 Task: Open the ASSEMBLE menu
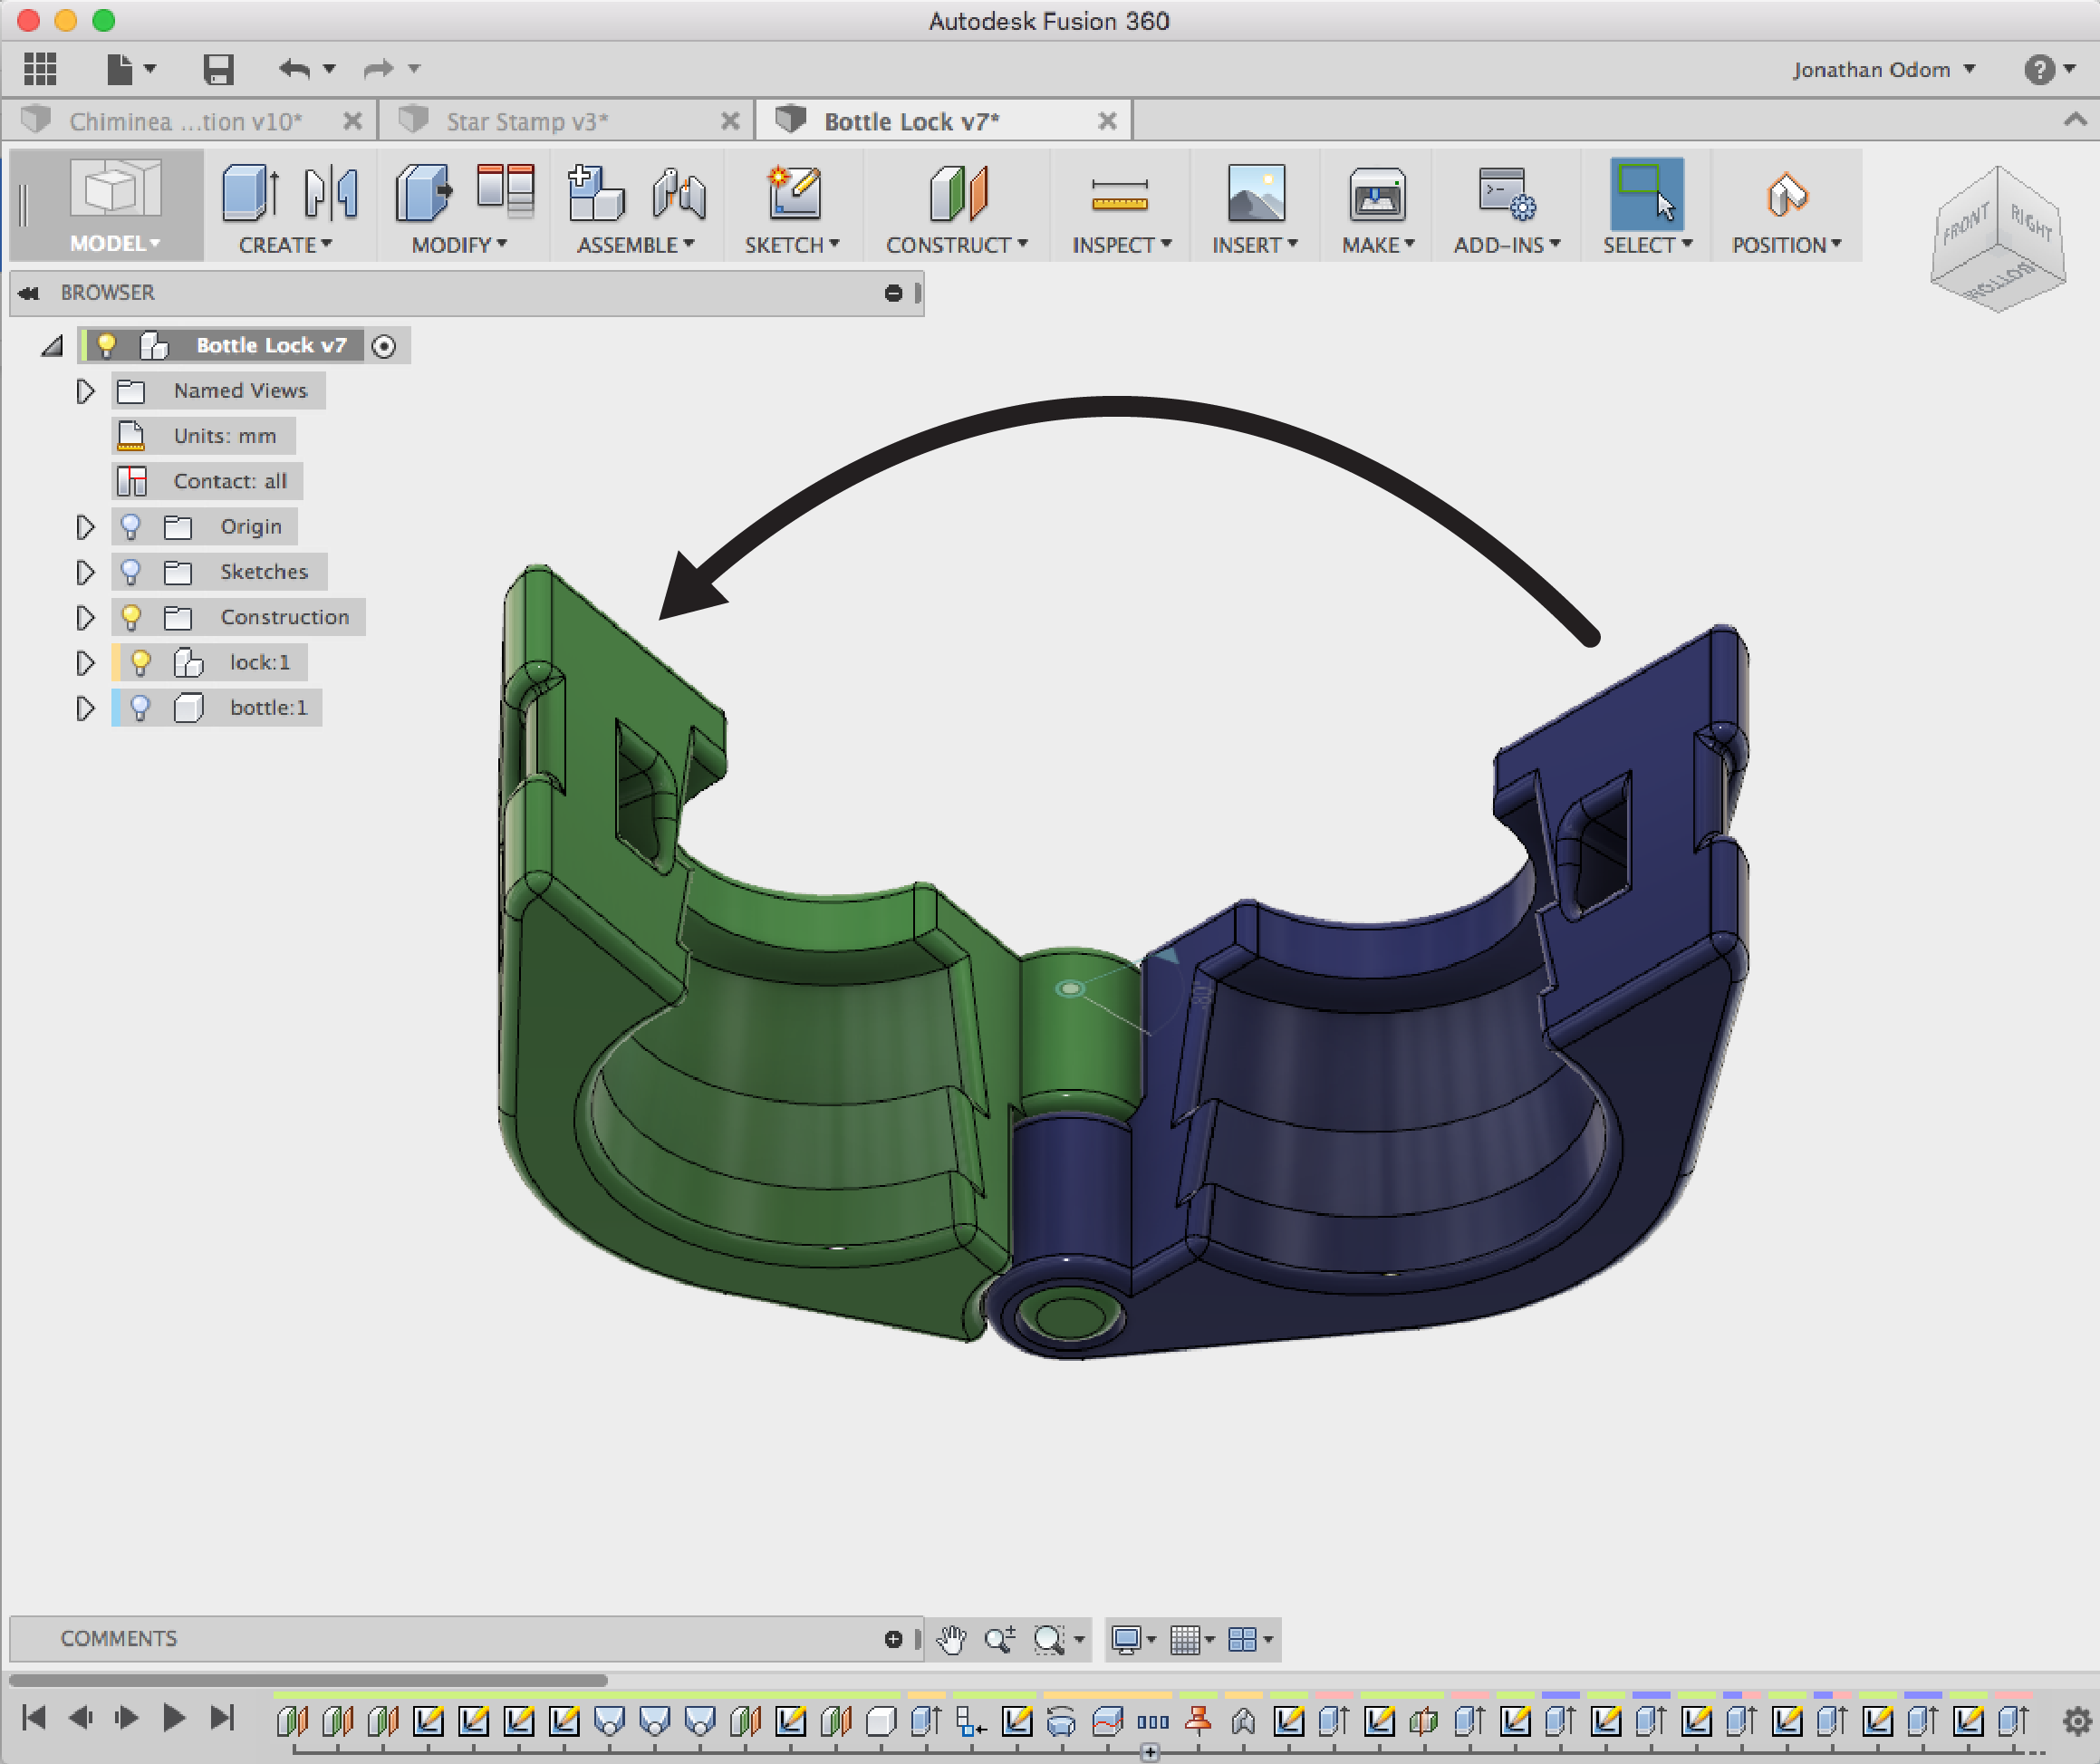pyautogui.click(x=634, y=245)
